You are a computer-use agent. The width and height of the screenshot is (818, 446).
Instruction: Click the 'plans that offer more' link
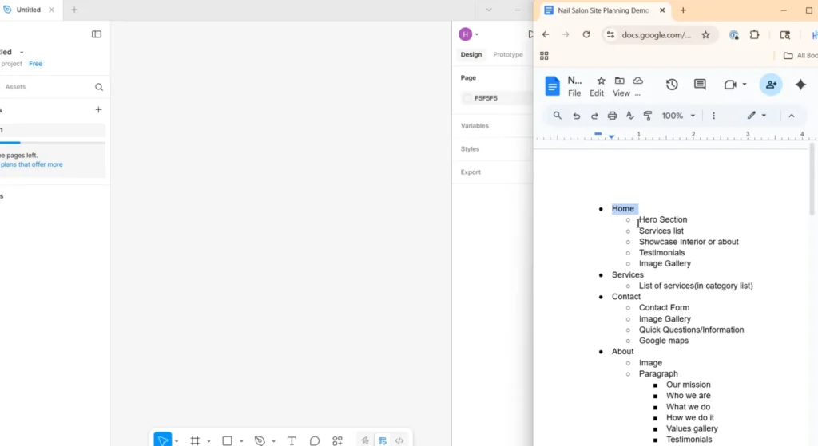point(32,164)
